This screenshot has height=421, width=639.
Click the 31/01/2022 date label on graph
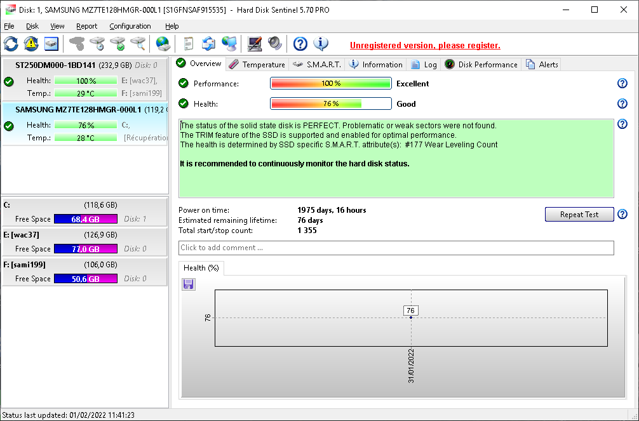point(411,366)
